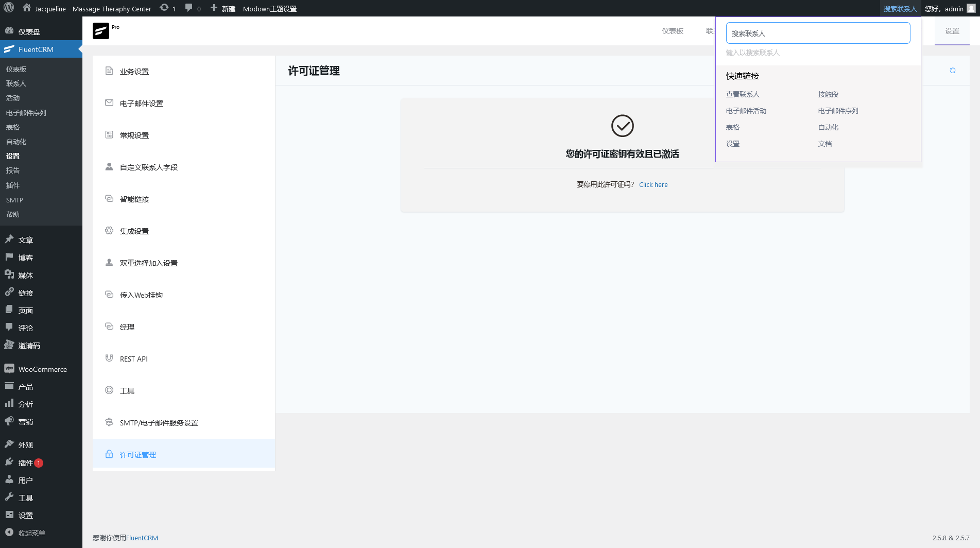Open the 经理 settings section
The image size is (980, 548).
coord(183,327)
